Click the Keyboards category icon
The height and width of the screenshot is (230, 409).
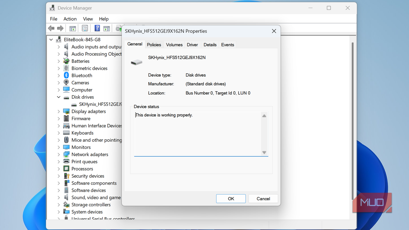pos(66,133)
